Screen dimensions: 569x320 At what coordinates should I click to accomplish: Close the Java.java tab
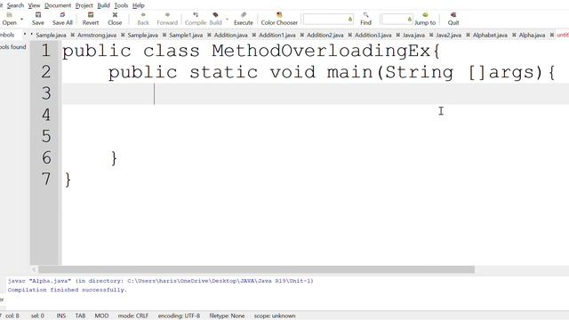click(431, 36)
